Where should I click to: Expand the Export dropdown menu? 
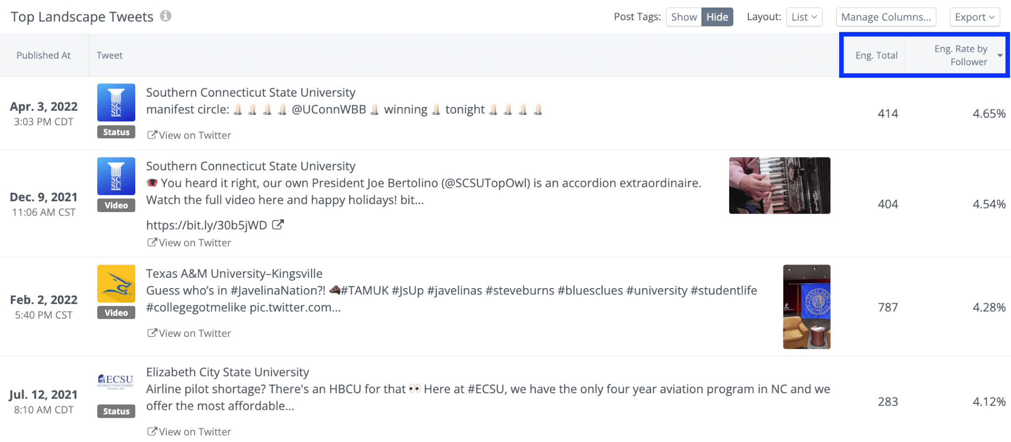[974, 17]
